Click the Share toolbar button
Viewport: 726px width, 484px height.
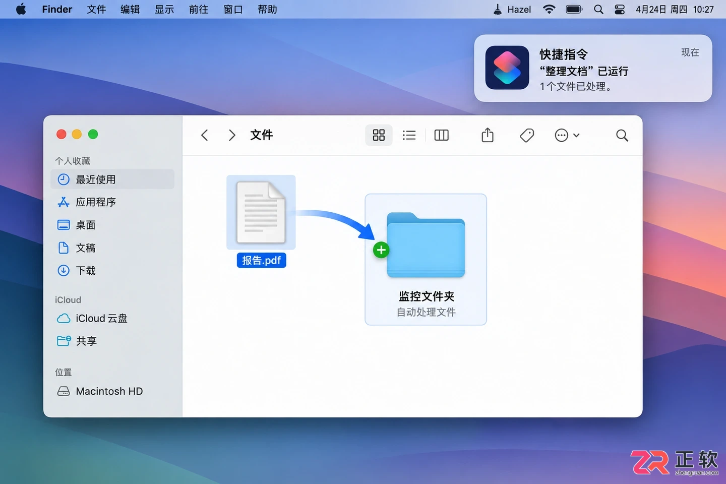[x=488, y=135]
